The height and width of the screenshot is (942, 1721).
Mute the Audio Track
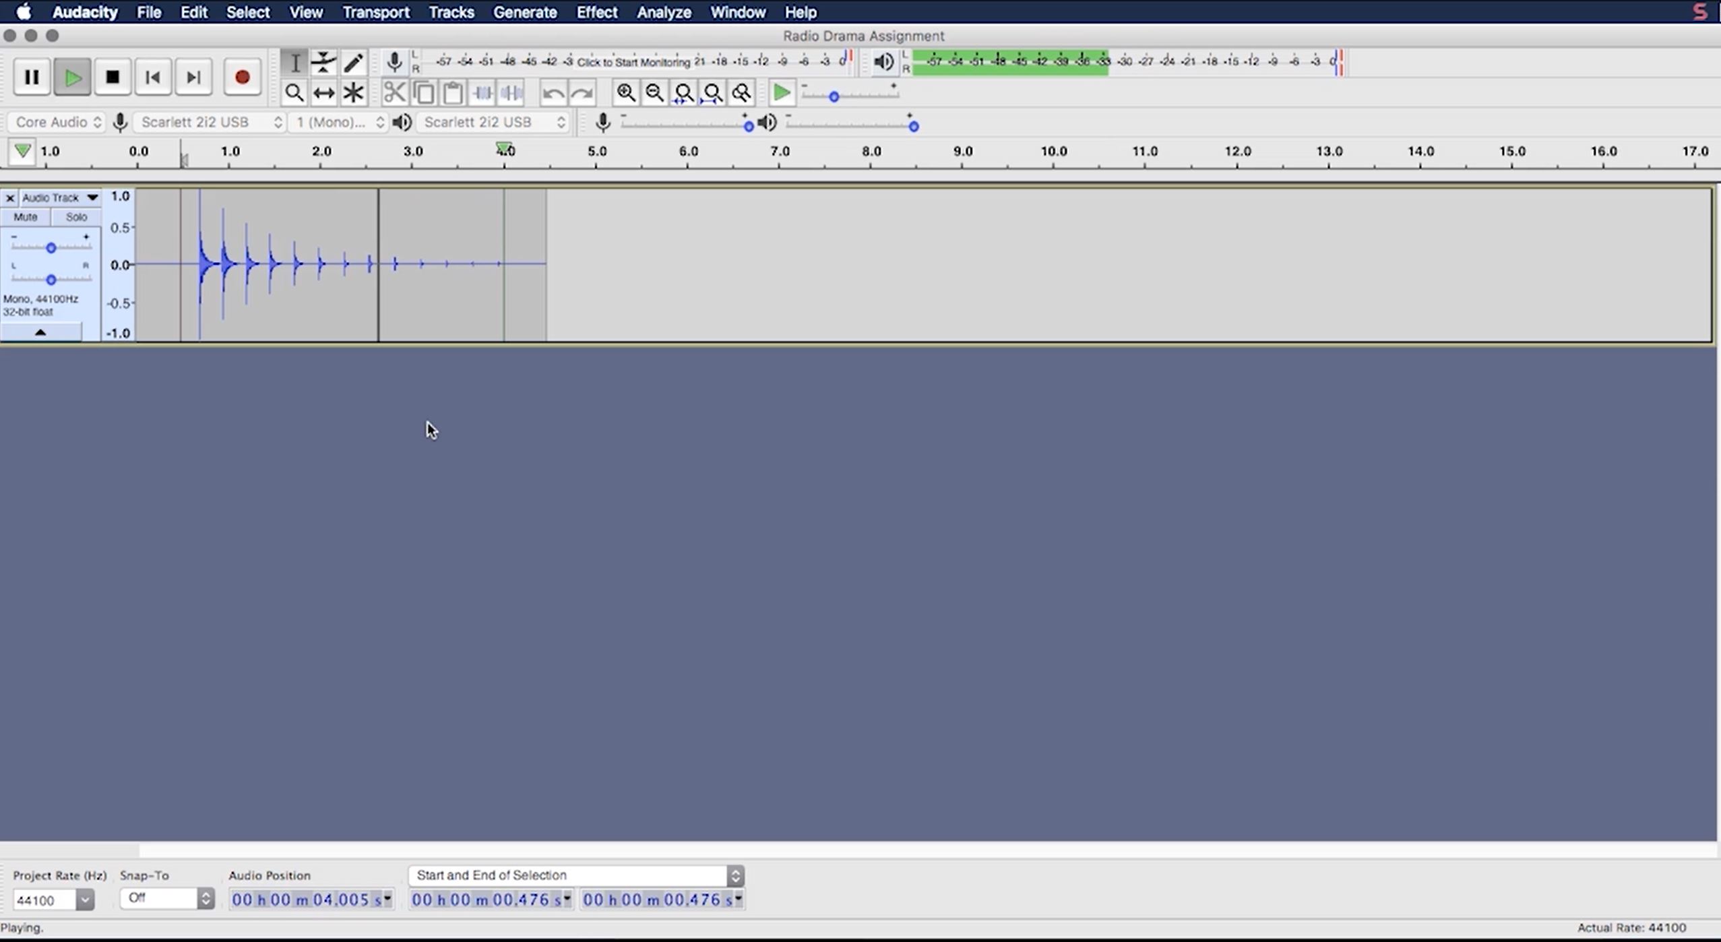click(26, 217)
